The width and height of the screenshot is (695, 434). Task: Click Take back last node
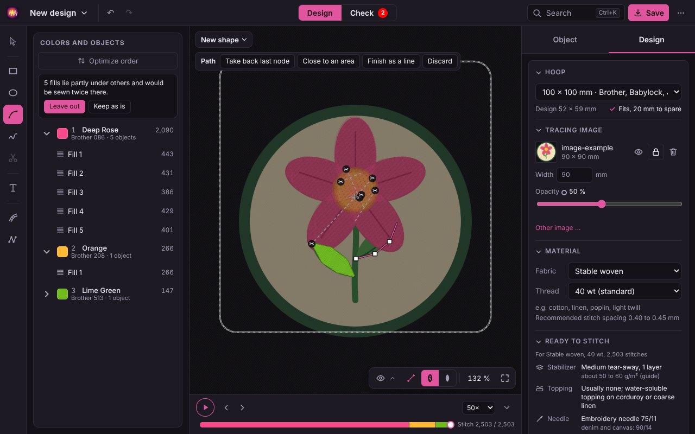click(x=257, y=61)
